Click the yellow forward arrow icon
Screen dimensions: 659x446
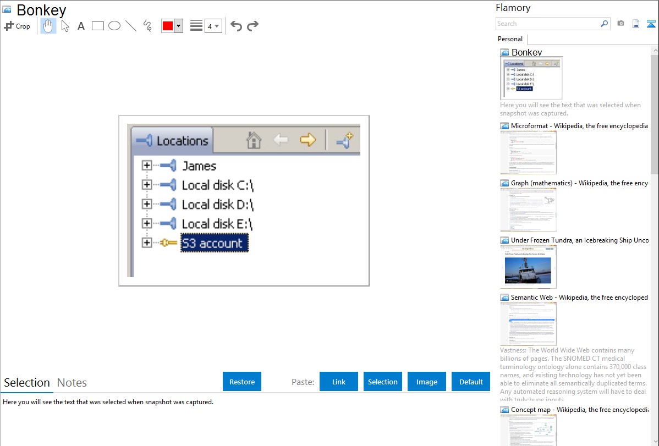click(x=307, y=140)
